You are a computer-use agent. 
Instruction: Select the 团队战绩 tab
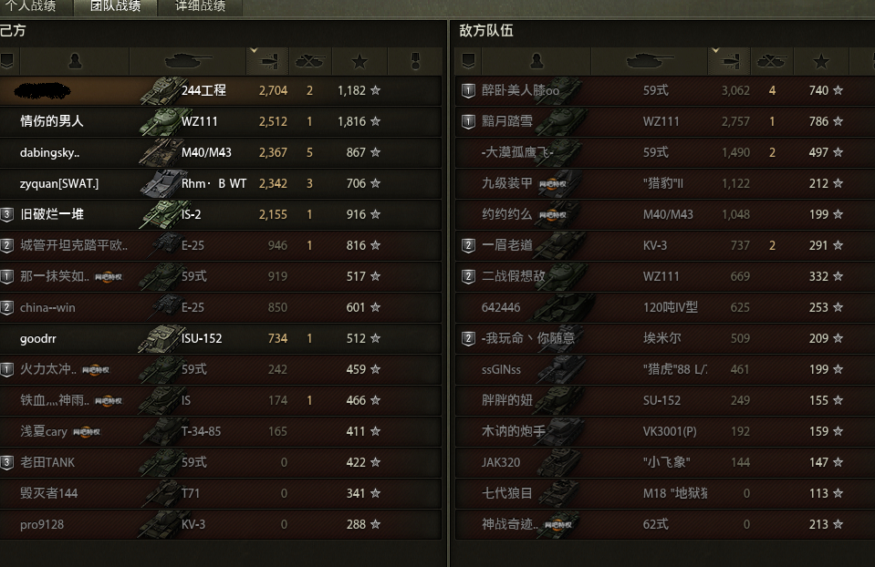point(116,6)
